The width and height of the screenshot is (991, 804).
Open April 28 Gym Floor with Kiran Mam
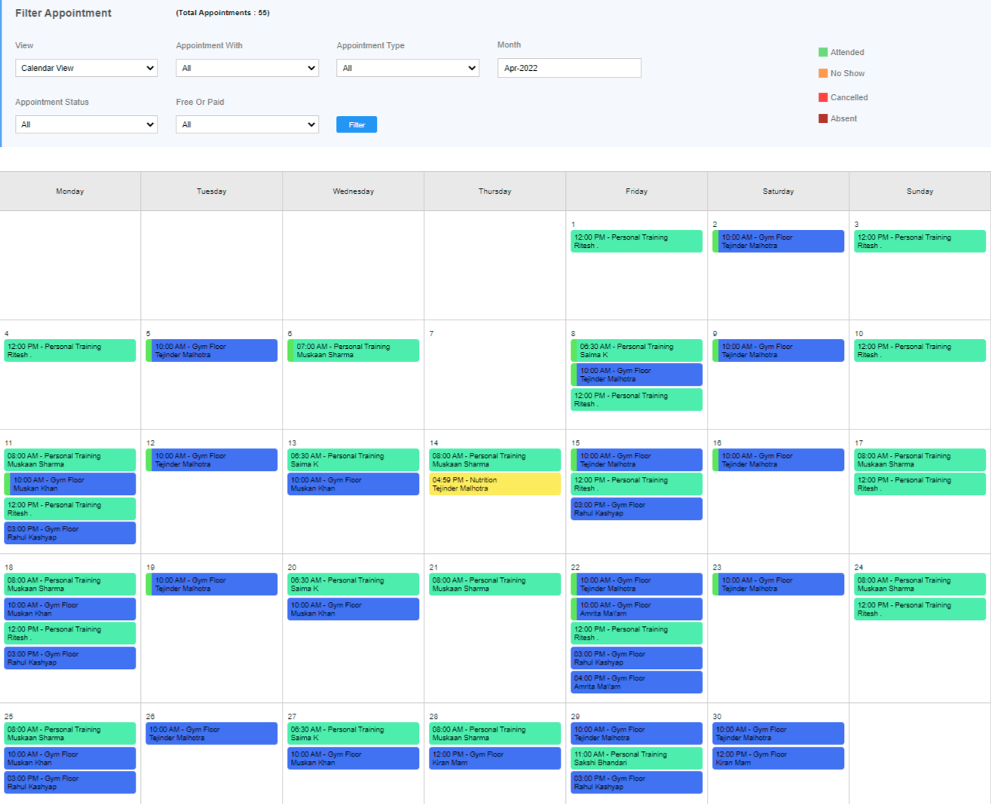coord(495,758)
